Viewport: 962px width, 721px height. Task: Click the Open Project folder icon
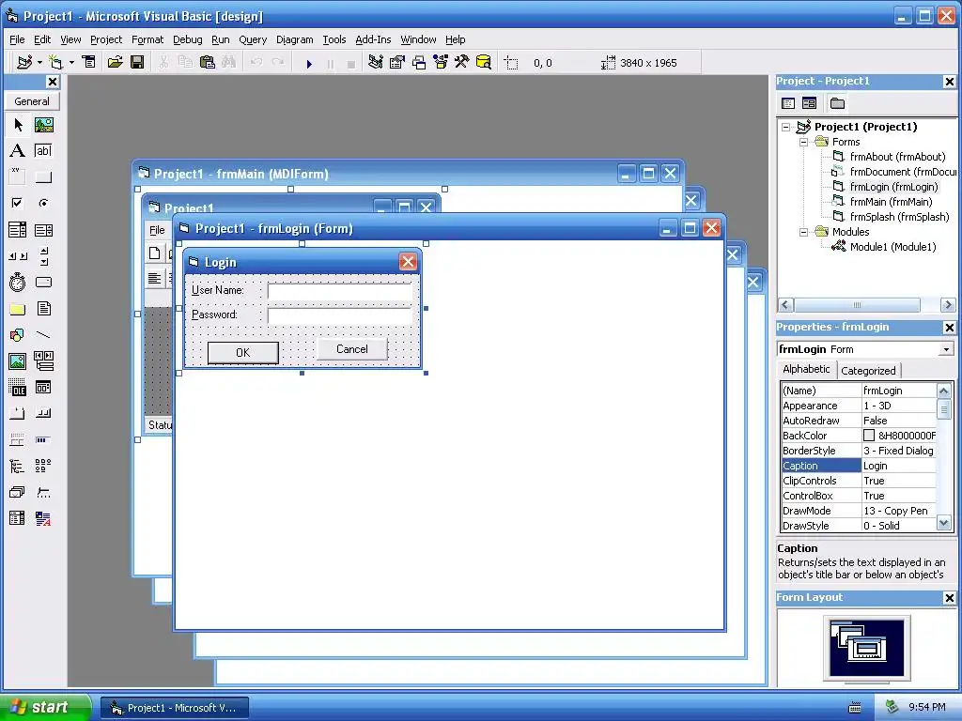point(115,62)
